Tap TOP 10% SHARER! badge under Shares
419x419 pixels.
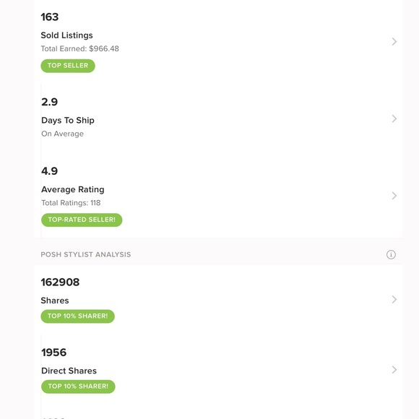coord(78,316)
